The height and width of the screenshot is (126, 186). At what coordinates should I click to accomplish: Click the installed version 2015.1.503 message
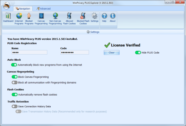(42, 39)
